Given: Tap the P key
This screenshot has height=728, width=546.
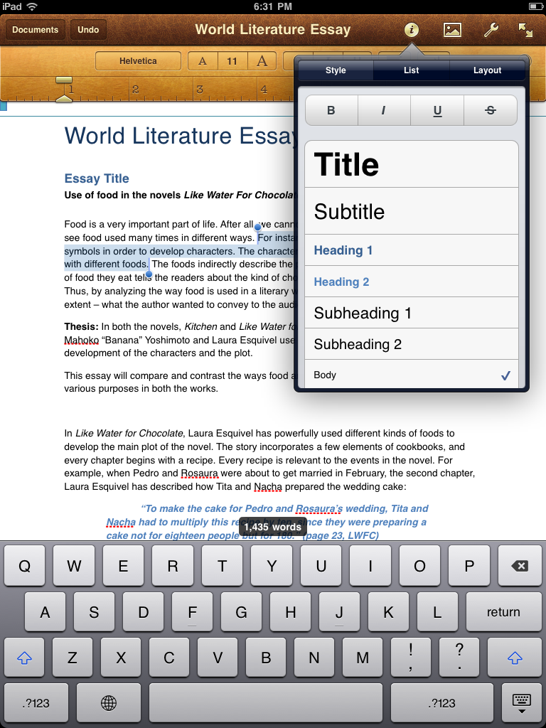Looking at the screenshot, I should (x=469, y=566).
